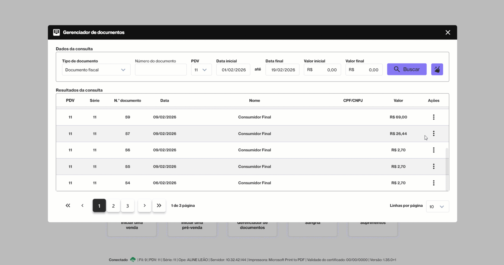Open actions menu for document 59

point(433,117)
